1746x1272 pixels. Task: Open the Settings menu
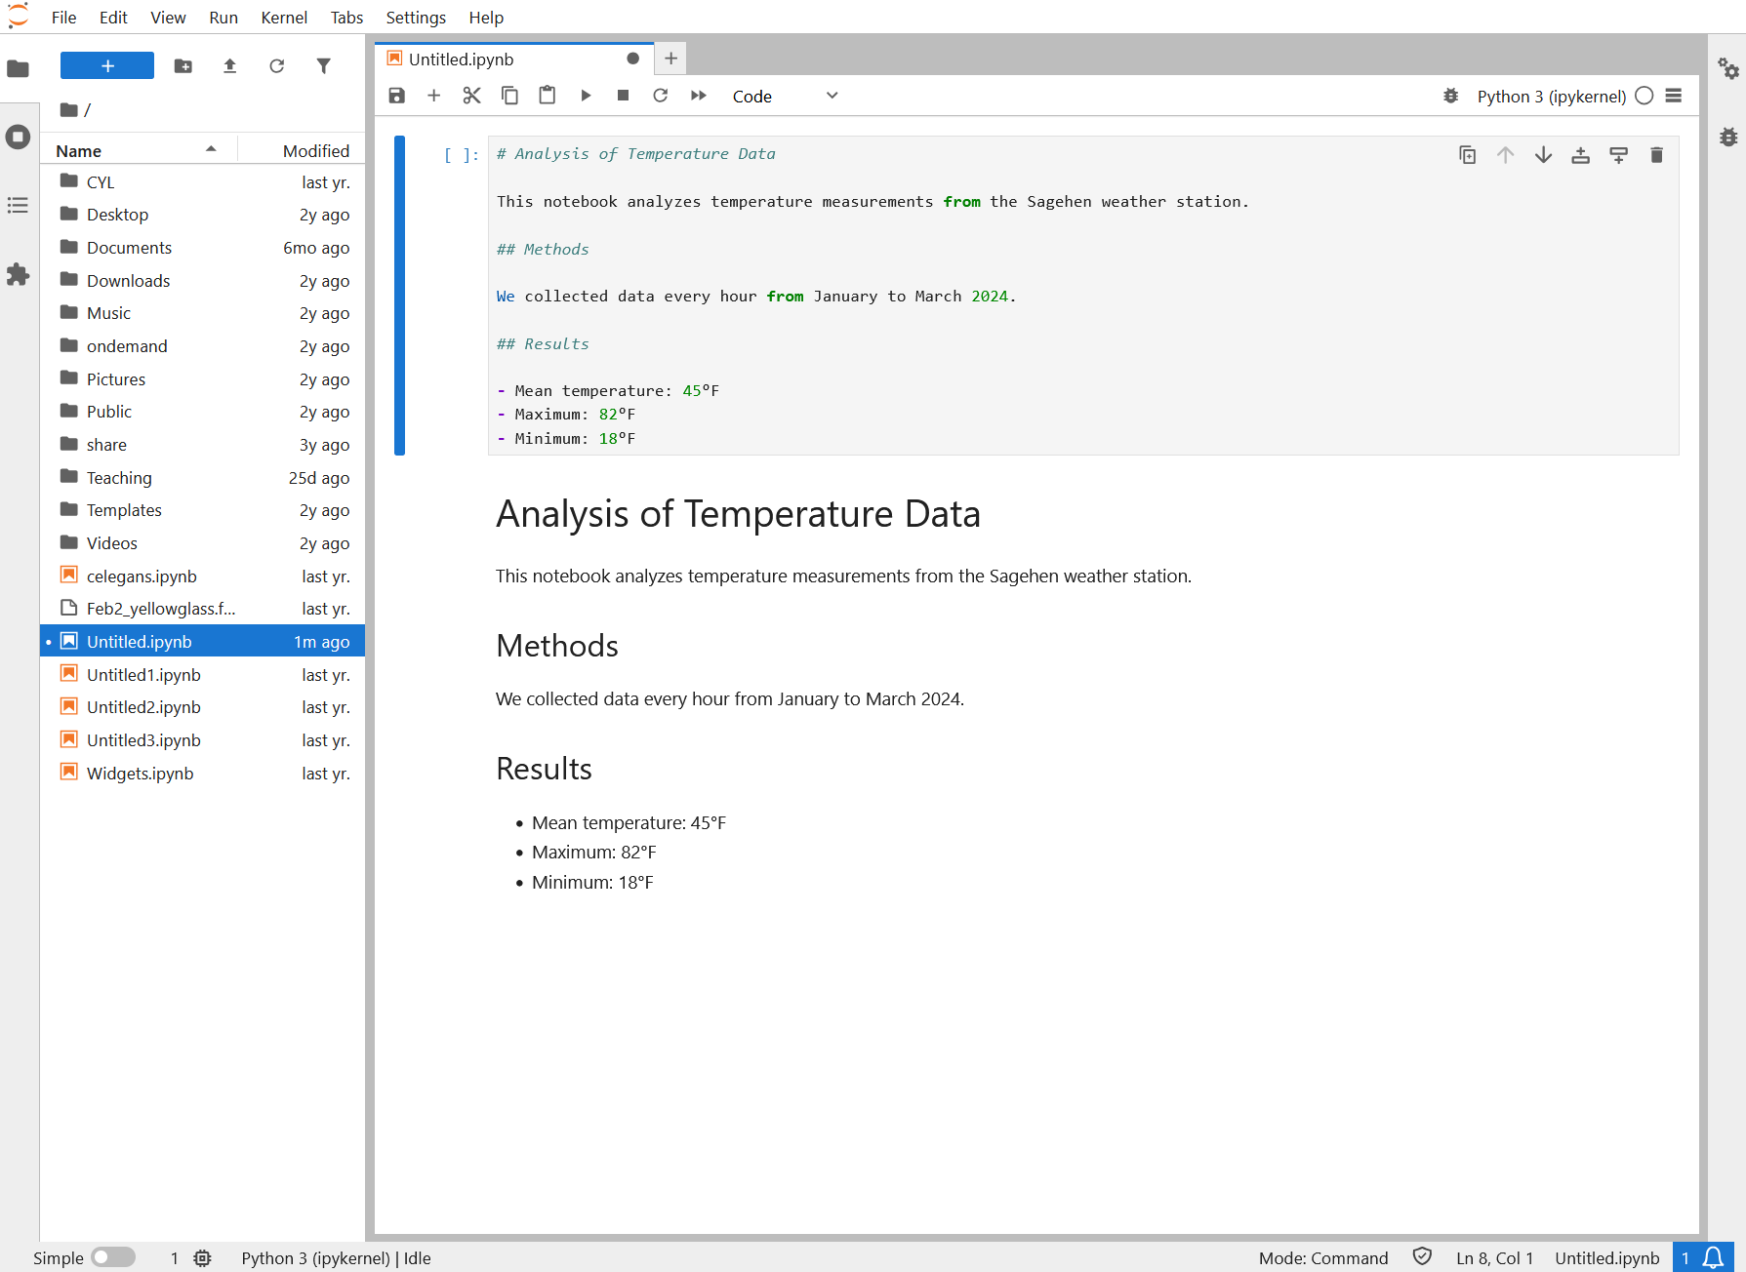click(416, 18)
